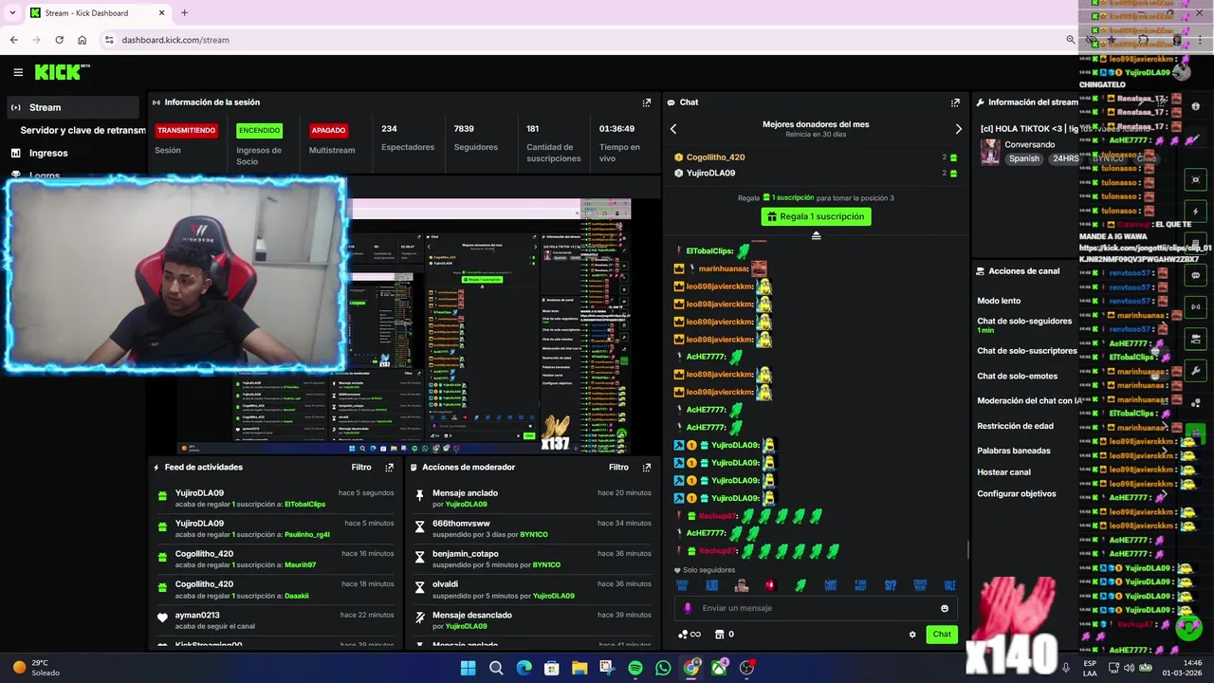Click the red emote in quick emote row

pos(770,585)
